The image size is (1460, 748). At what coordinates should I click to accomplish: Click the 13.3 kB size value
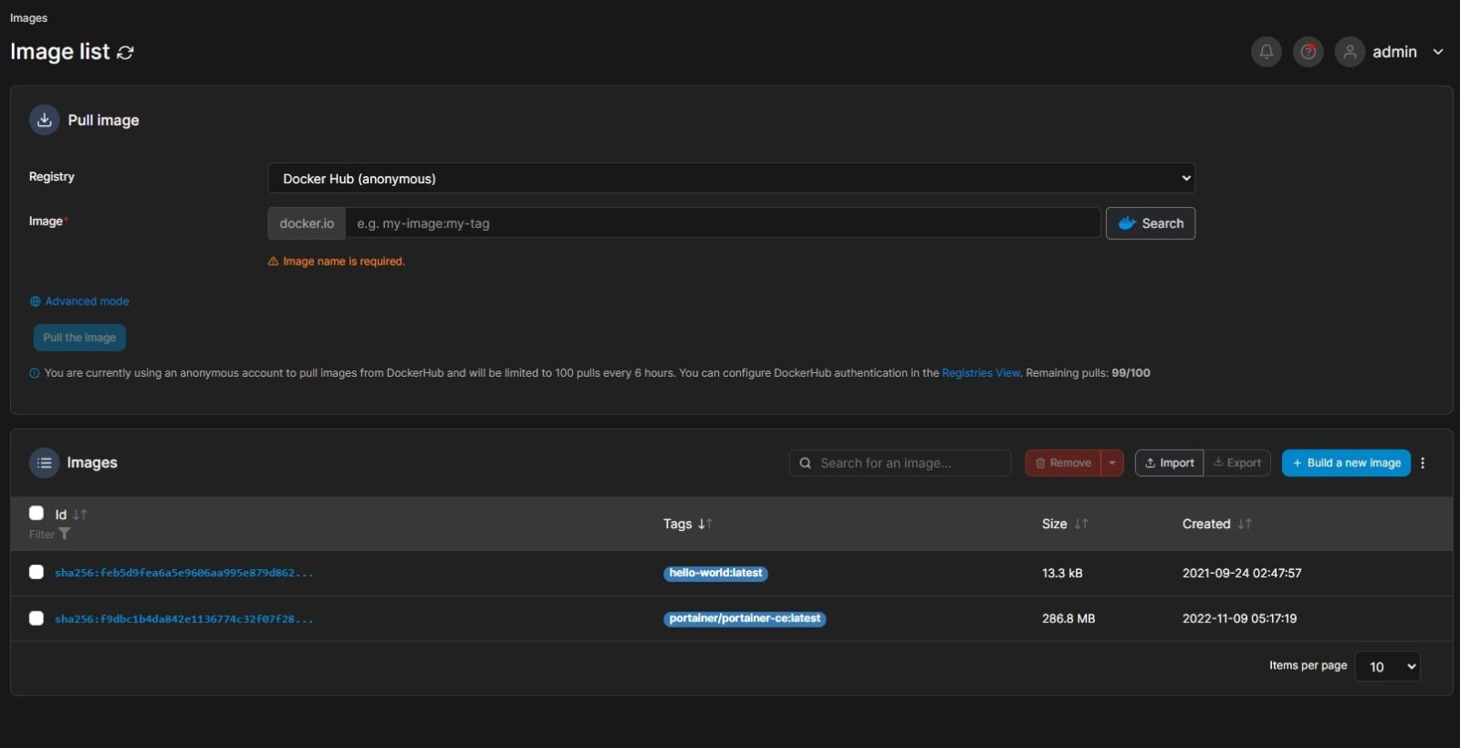click(1062, 573)
